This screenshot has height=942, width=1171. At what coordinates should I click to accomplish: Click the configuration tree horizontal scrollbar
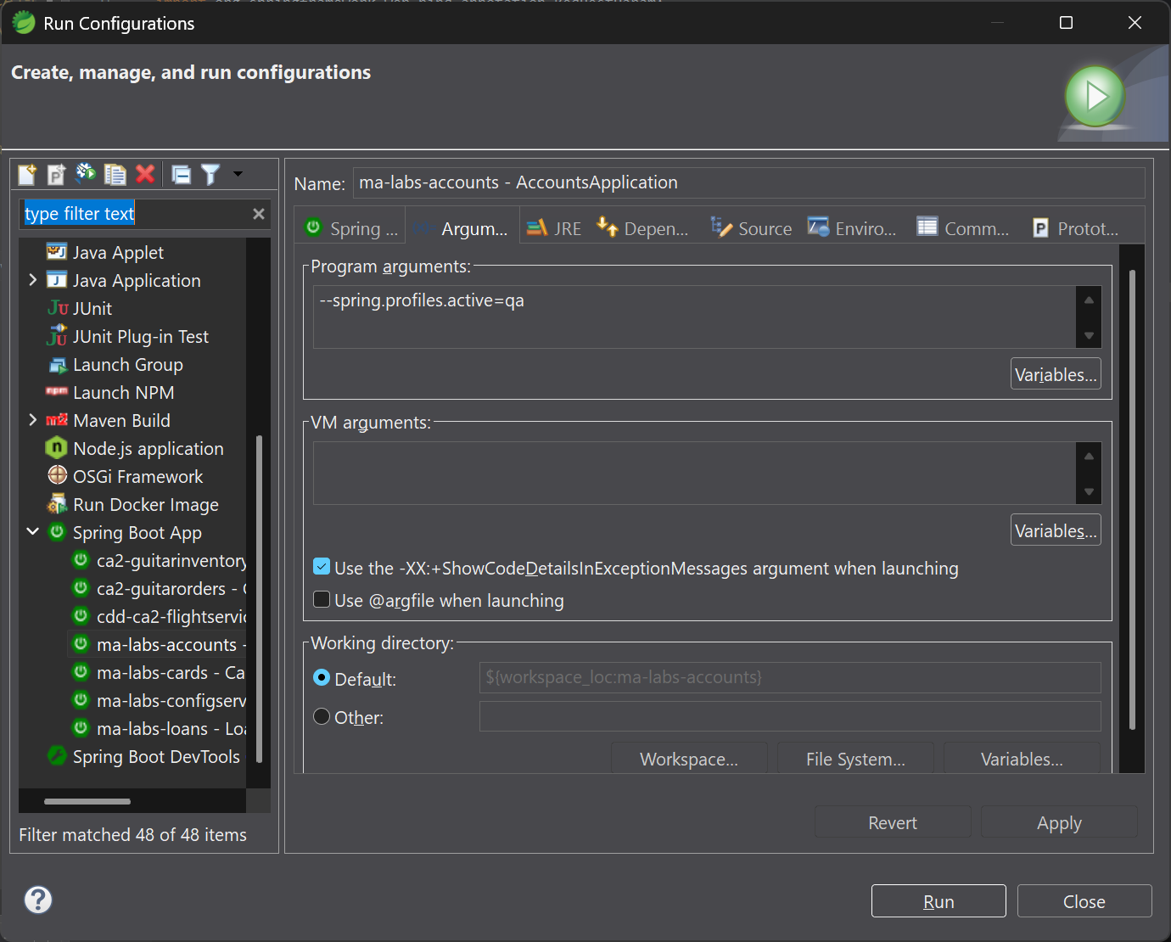coord(87,801)
